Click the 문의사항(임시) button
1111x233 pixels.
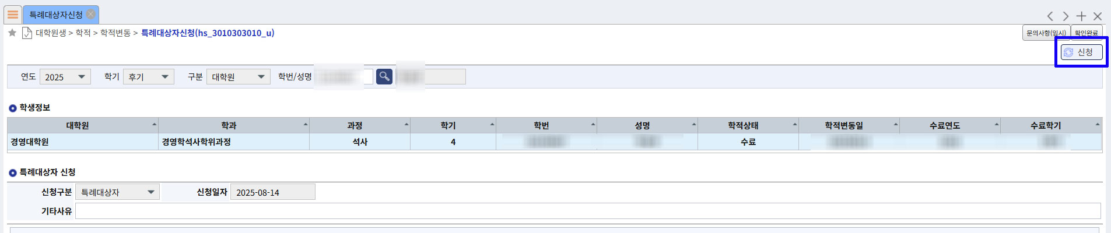pos(1046,33)
